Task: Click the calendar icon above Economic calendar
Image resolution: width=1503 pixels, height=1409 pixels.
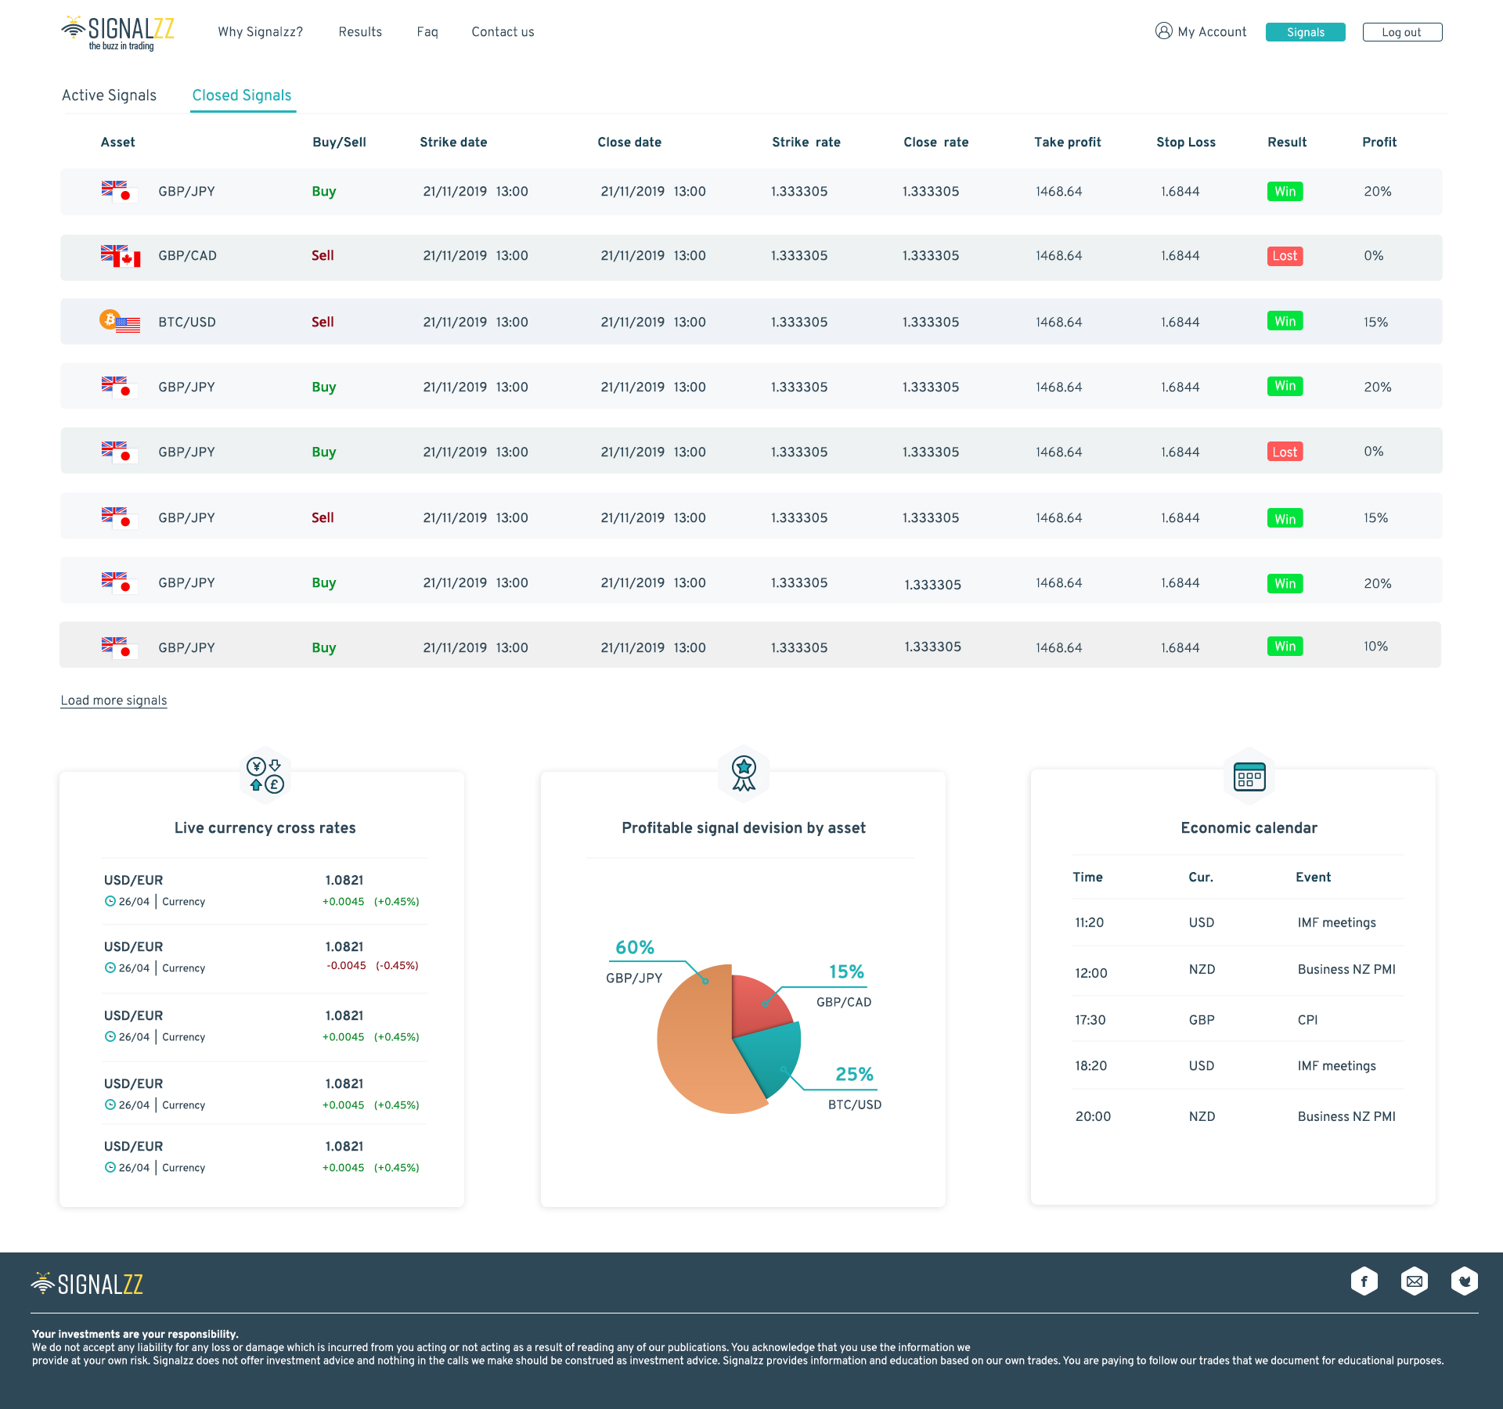Action: pos(1249,777)
